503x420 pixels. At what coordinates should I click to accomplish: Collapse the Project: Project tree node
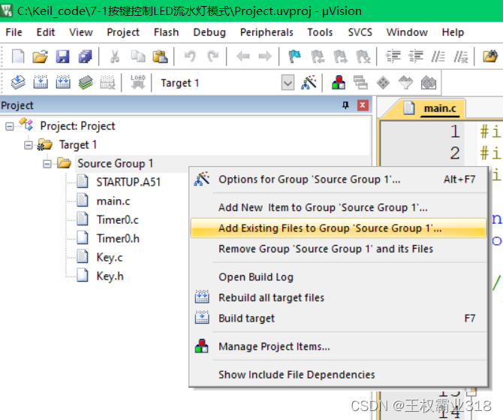10,126
